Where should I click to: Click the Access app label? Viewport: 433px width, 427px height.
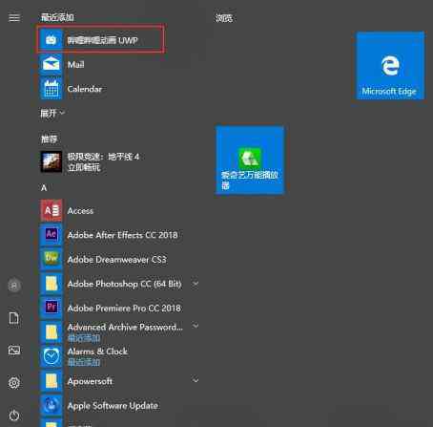click(80, 211)
